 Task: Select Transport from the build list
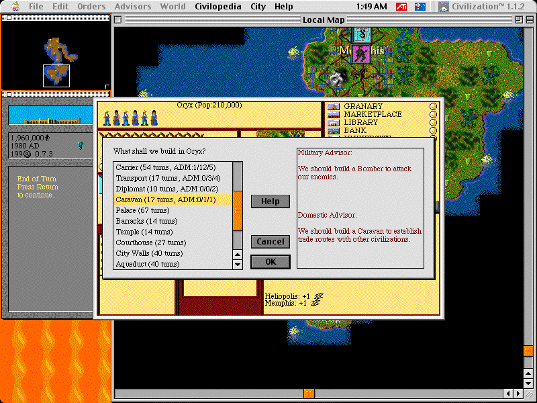pyautogui.click(x=173, y=178)
